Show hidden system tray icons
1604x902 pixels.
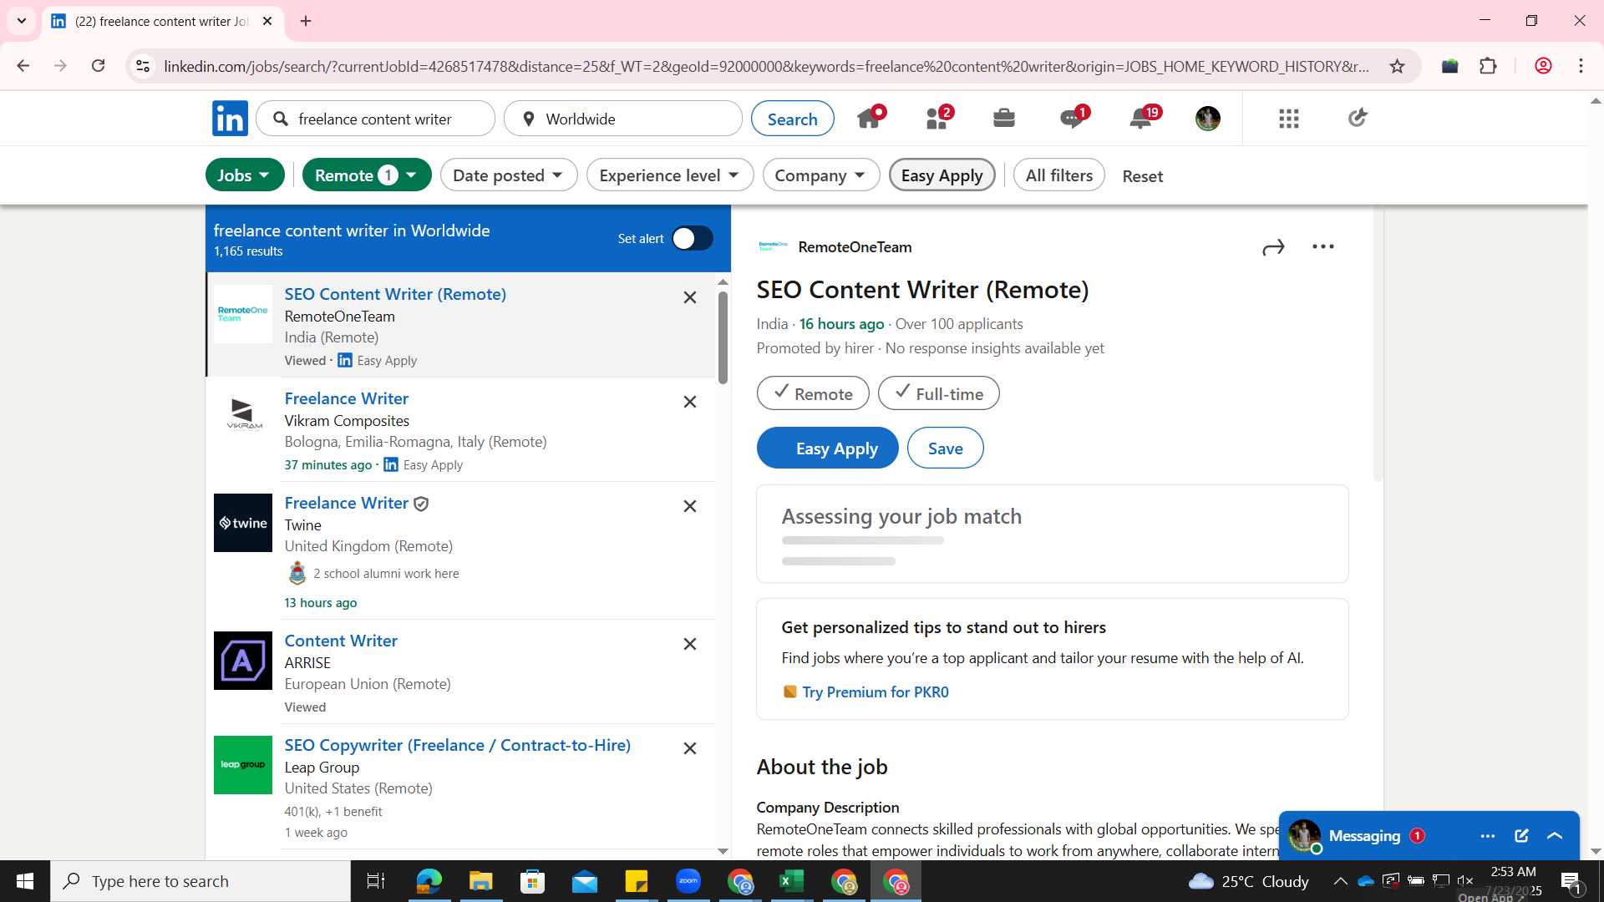[1340, 881]
